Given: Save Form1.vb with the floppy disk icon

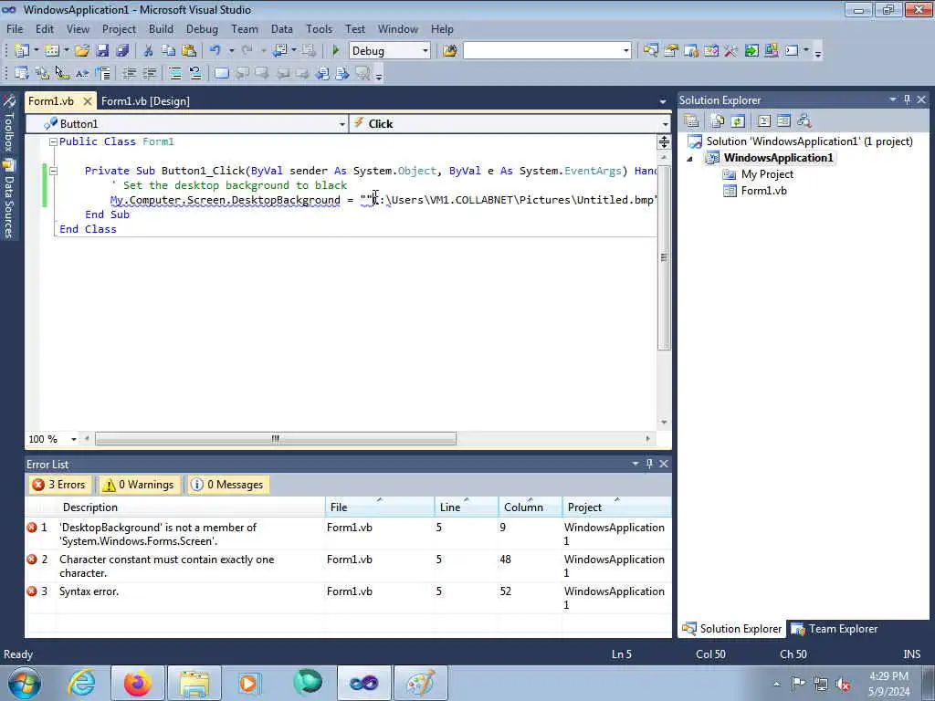Looking at the screenshot, I should pos(102,51).
